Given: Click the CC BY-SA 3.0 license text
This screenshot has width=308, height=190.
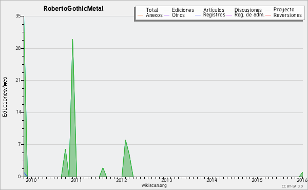Looking at the screenshot, I should tap(292, 186).
